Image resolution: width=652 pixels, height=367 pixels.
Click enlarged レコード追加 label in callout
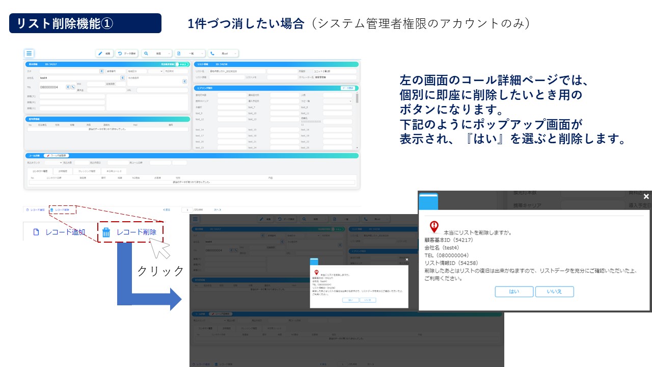(x=65, y=232)
